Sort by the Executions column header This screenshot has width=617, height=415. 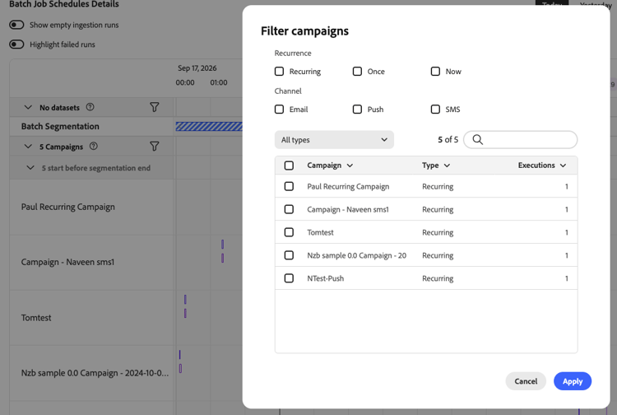click(x=542, y=166)
